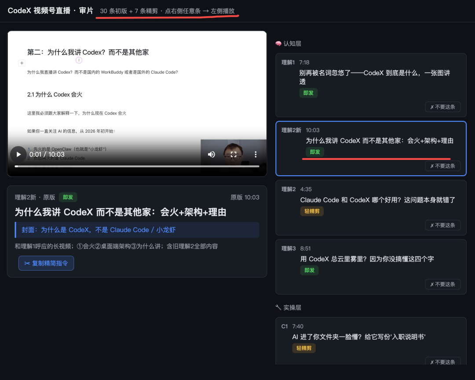The image size is (475, 380).
Task: Click 复制精简指令 button
Action: click(x=46, y=263)
